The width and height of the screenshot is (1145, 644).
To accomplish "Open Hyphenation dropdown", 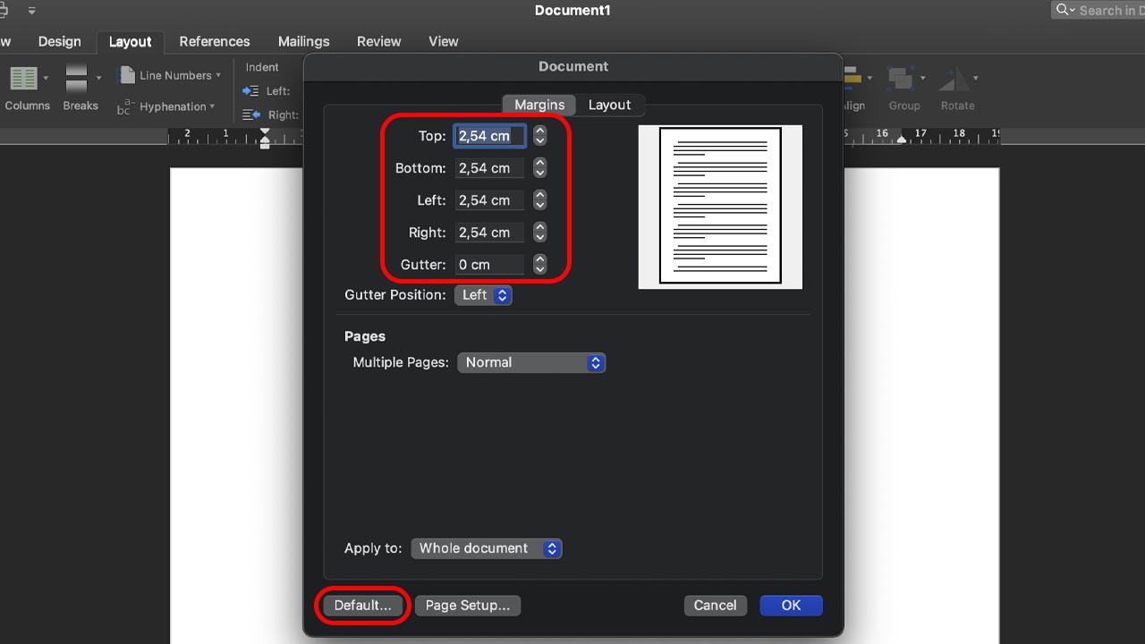I will pos(166,106).
